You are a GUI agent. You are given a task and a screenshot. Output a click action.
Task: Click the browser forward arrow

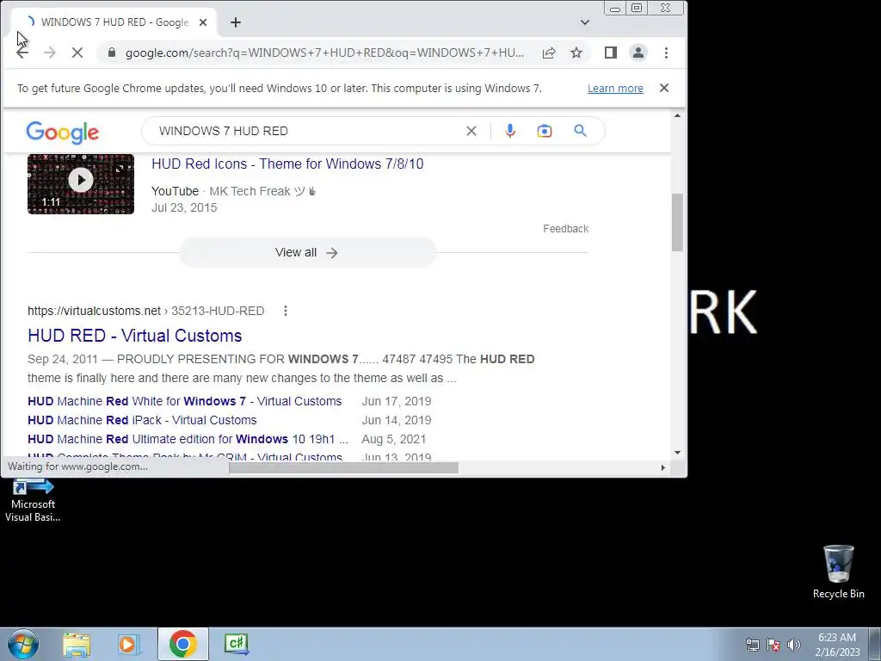[x=50, y=53]
